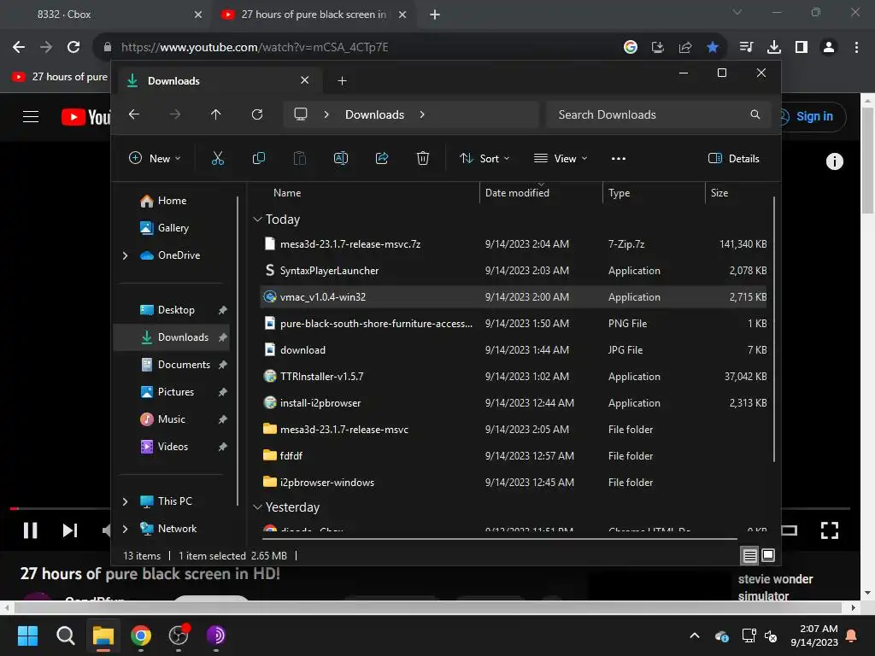Screen dimensions: 875x656
Task: Open Chrome downloads arrow icon
Action: (774, 48)
